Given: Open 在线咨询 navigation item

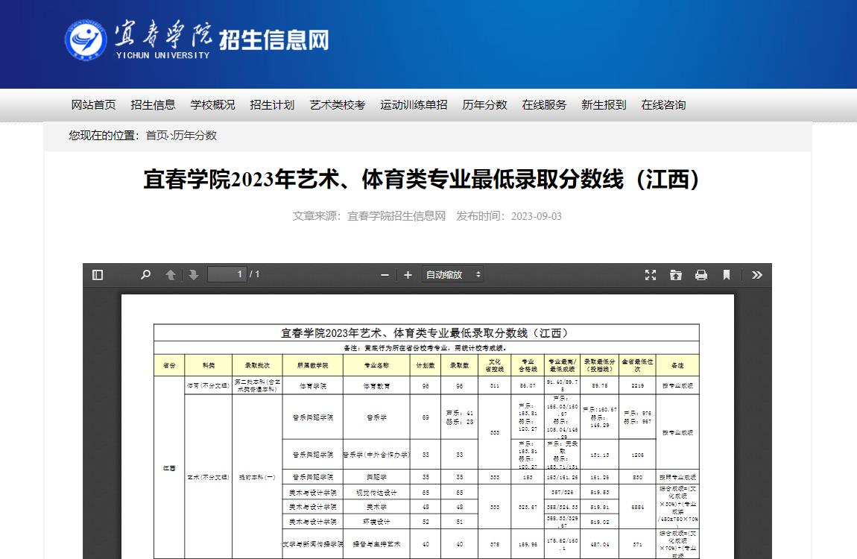Looking at the screenshot, I should (x=663, y=105).
